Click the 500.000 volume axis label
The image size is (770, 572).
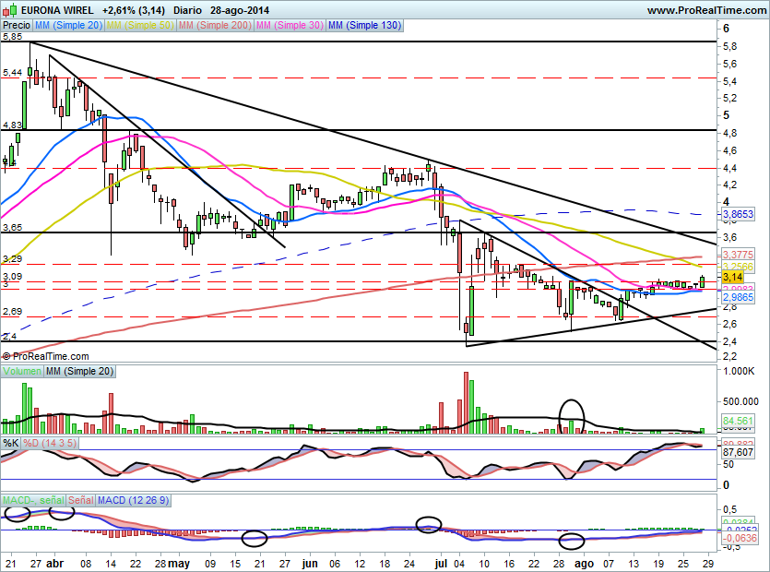(x=740, y=401)
